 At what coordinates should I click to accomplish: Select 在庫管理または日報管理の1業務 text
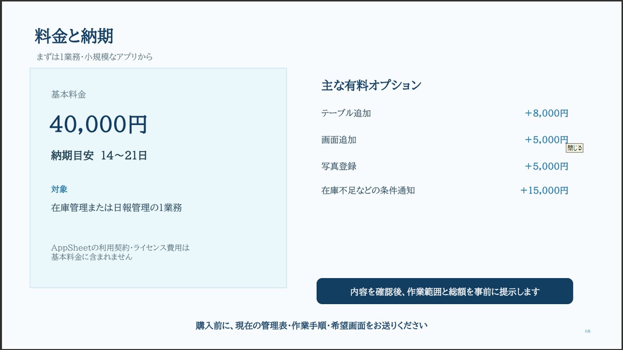pos(116,207)
